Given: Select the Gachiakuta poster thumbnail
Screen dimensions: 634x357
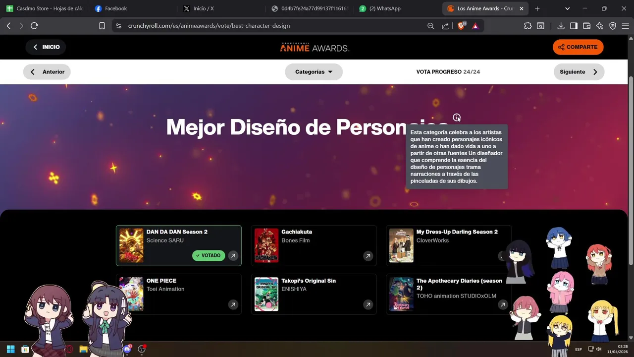Looking at the screenshot, I should pyautogui.click(x=266, y=245).
